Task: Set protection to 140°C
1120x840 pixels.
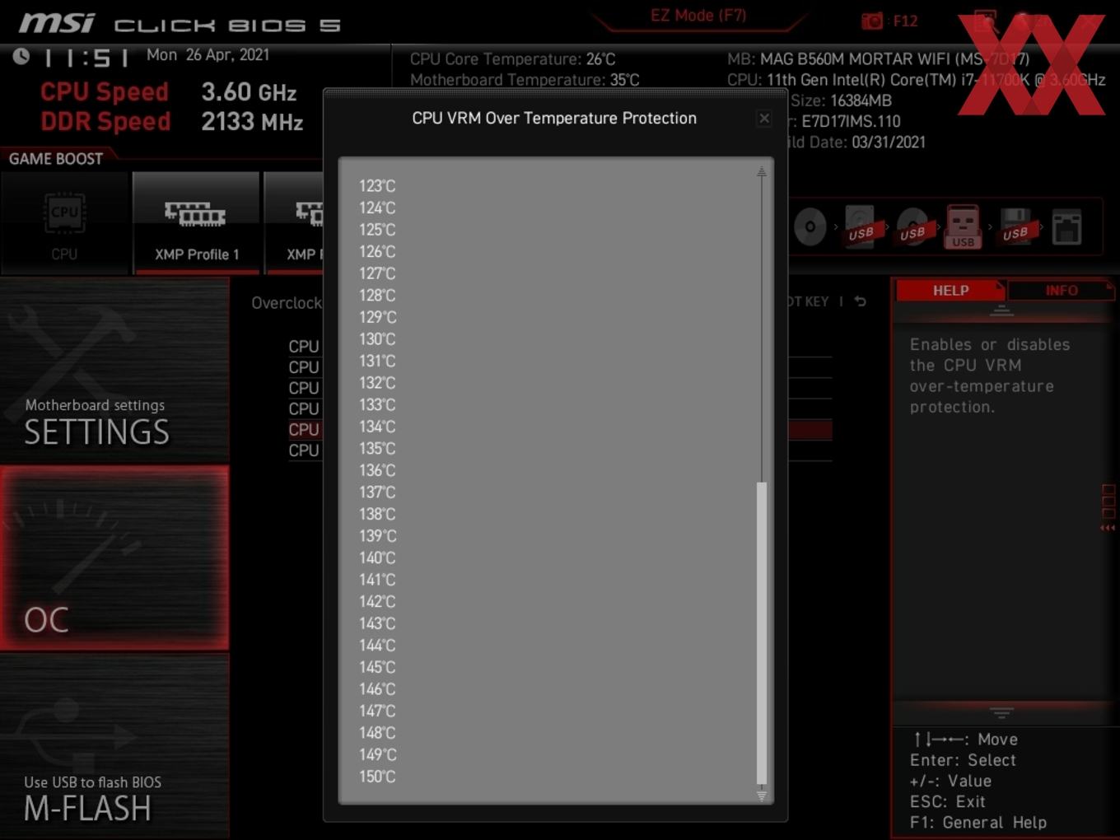Action: pos(377,558)
